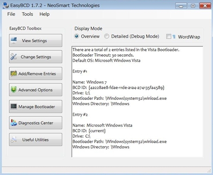Go to Add/Remove Entries
This screenshot has height=175, width=213.
[x=35, y=73]
